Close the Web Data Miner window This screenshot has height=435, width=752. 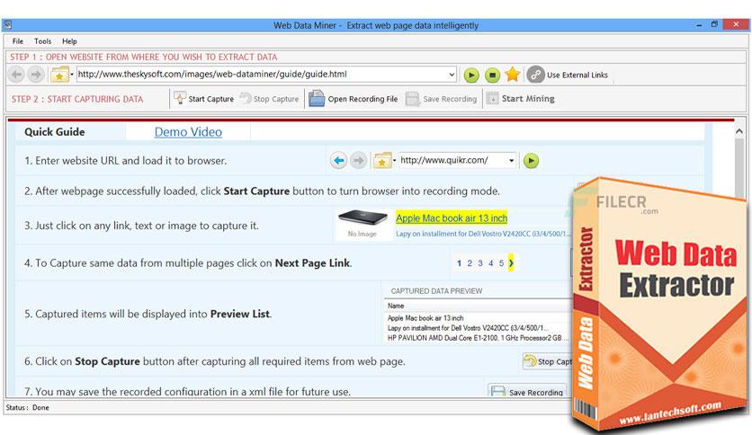click(x=736, y=24)
